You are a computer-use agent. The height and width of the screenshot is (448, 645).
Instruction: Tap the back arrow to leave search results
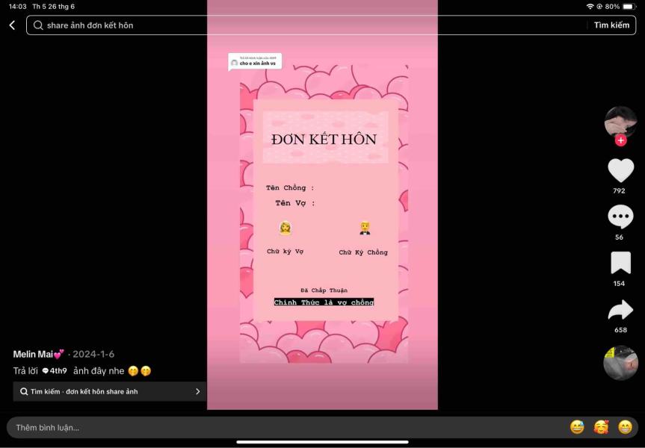[10, 25]
